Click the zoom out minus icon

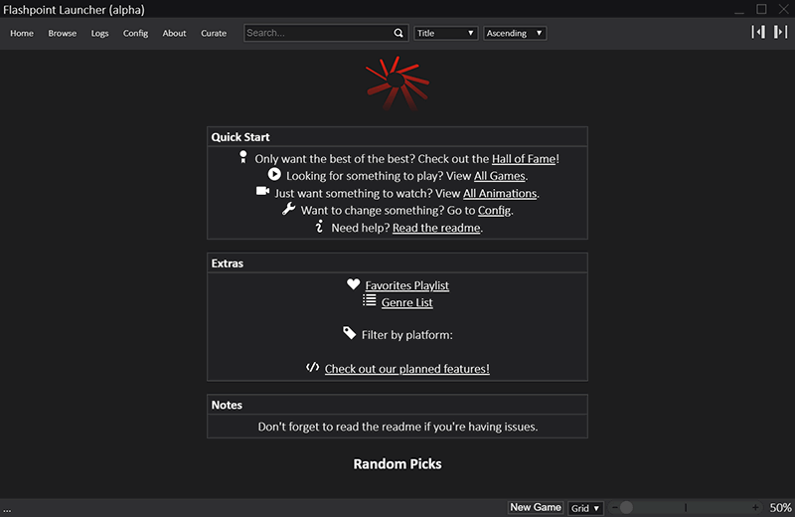coord(614,507)
